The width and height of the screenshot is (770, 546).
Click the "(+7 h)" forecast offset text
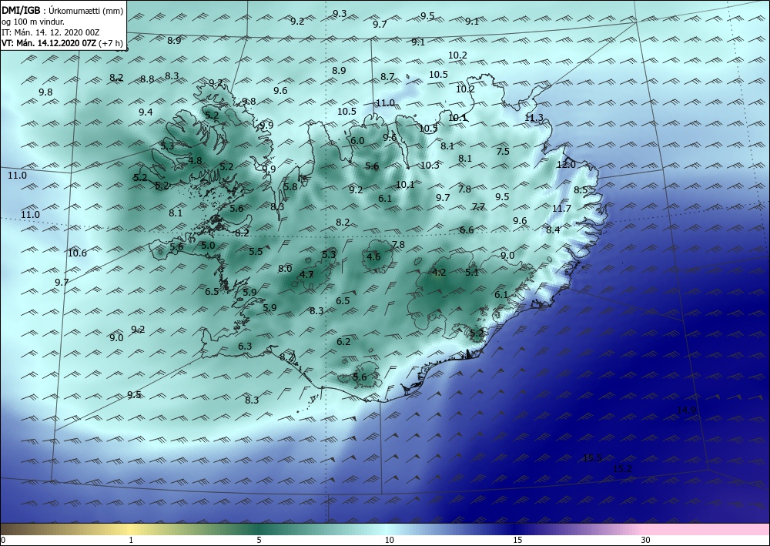coord(110,43)
